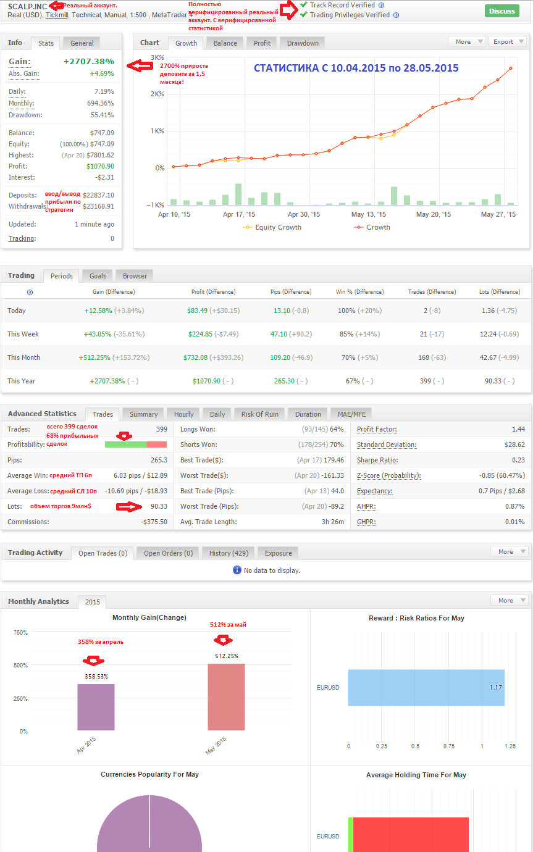
Task: Click the Gain +2707.38% value
Action: click(89, 62)
